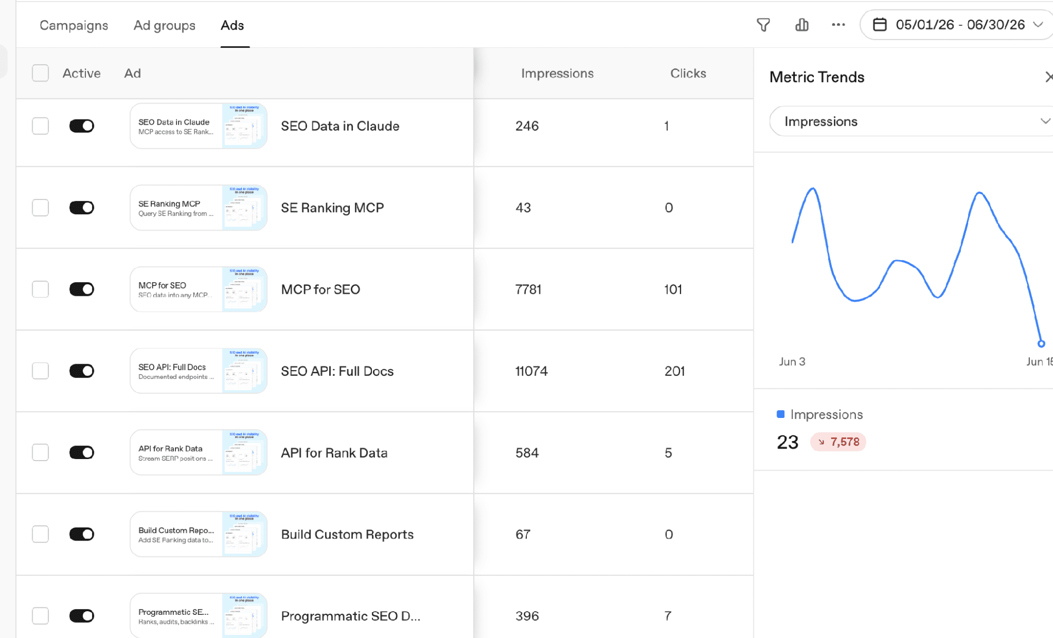
Task: Turn off the SEO API: Full Docs toggle
Action: point(82,371)
